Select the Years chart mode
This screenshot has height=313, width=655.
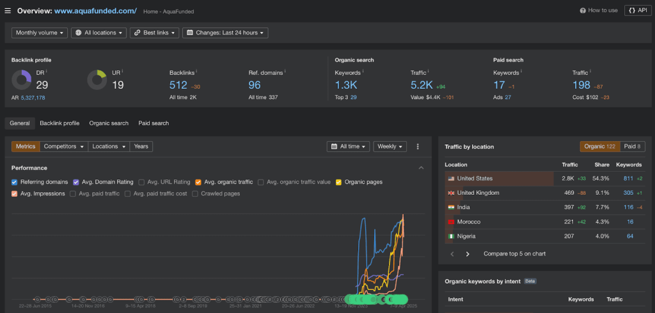pos(141,146)
